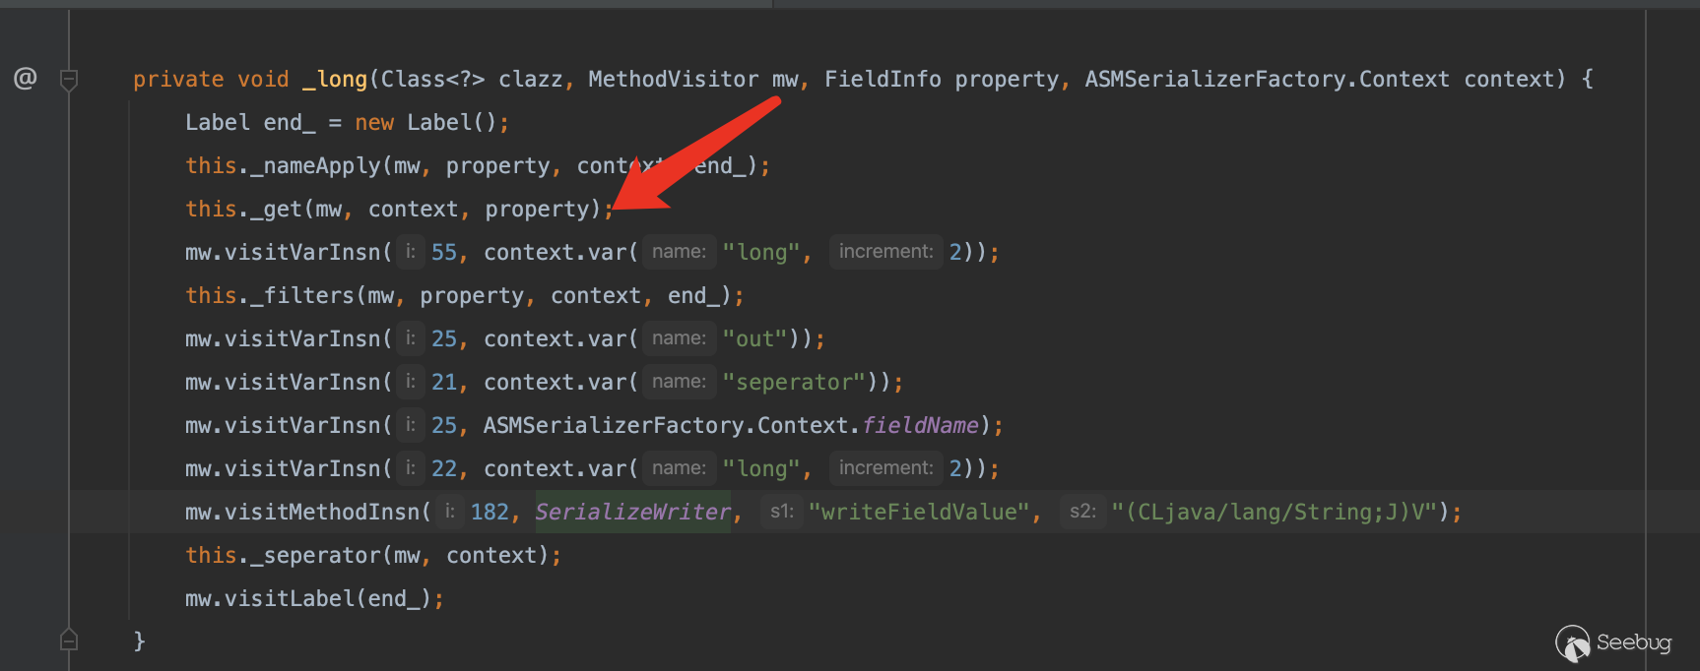Click the number 21 opcode argument
This screenshot has height=671, width=1700.
pyautogui.click(x=444, y=382)
